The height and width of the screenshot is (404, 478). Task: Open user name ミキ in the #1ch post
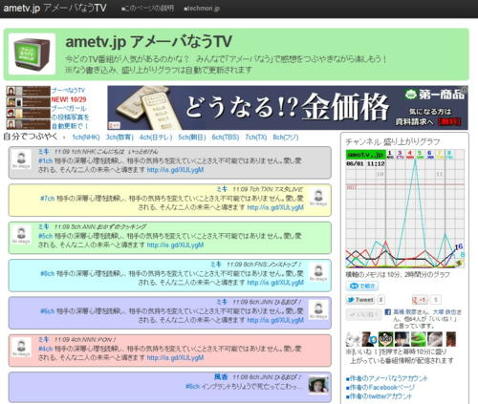(44, 152)
